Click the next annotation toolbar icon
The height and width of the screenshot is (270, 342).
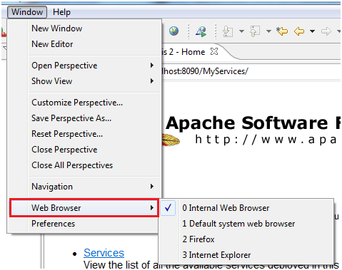click(228, 31)
